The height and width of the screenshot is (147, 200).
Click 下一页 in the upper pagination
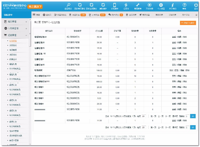coord(168,116)
